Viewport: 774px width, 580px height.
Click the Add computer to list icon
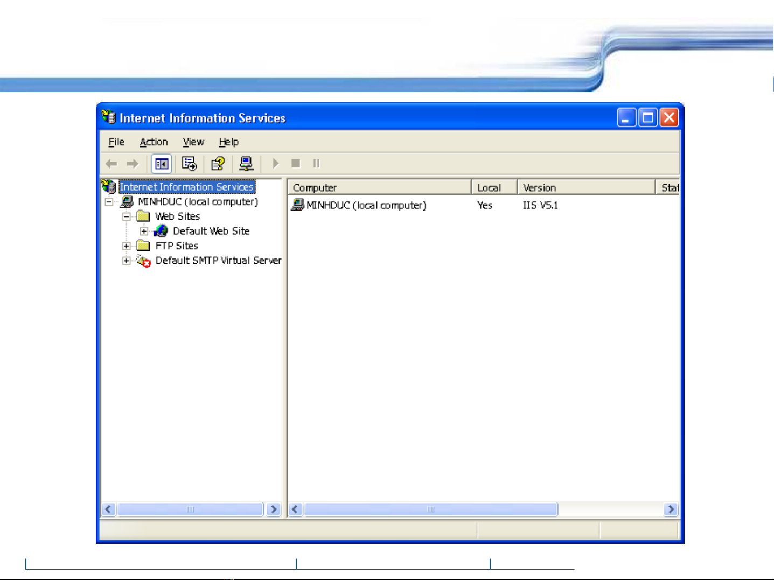click(x=246, y=164)
